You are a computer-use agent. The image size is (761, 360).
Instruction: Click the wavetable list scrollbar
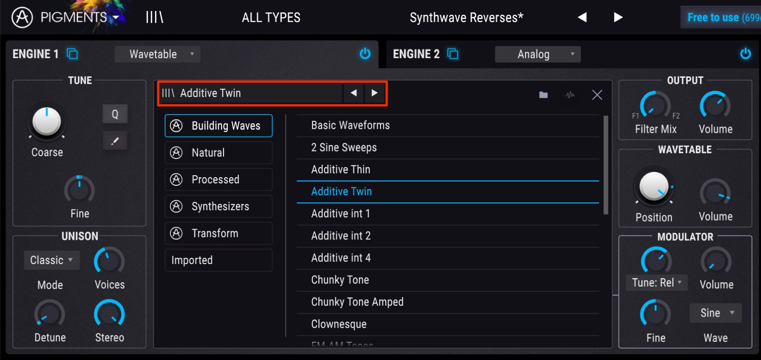tap(605, 165)
